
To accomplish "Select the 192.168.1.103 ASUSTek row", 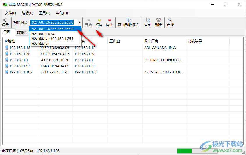I will pos(20,72).
